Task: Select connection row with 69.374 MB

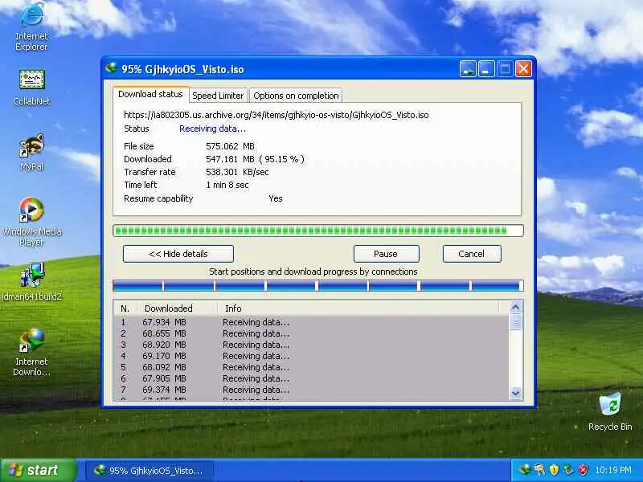Action: click(311, 390)
